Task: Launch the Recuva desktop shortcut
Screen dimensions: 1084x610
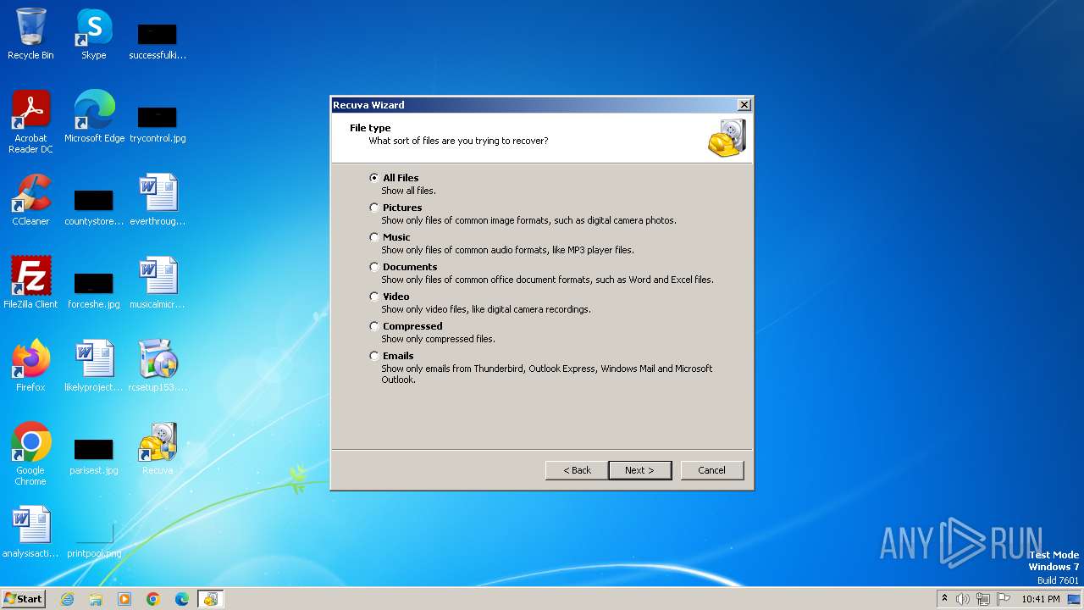Action: point(158,449)
